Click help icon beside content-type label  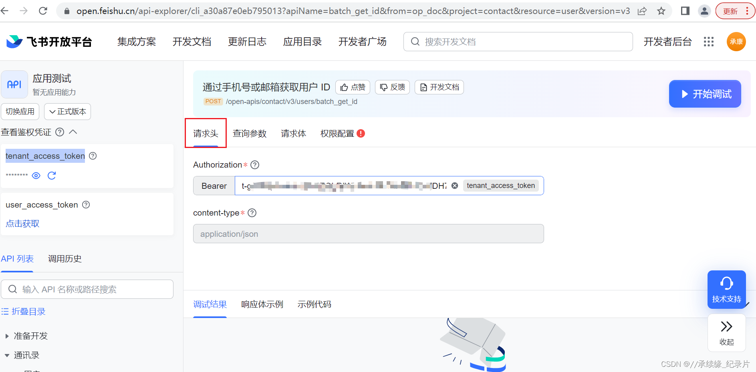click(x=252, y=213)
